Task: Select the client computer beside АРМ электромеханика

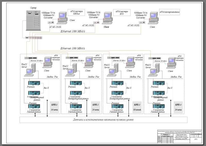Action: click(x=153, y=18)
